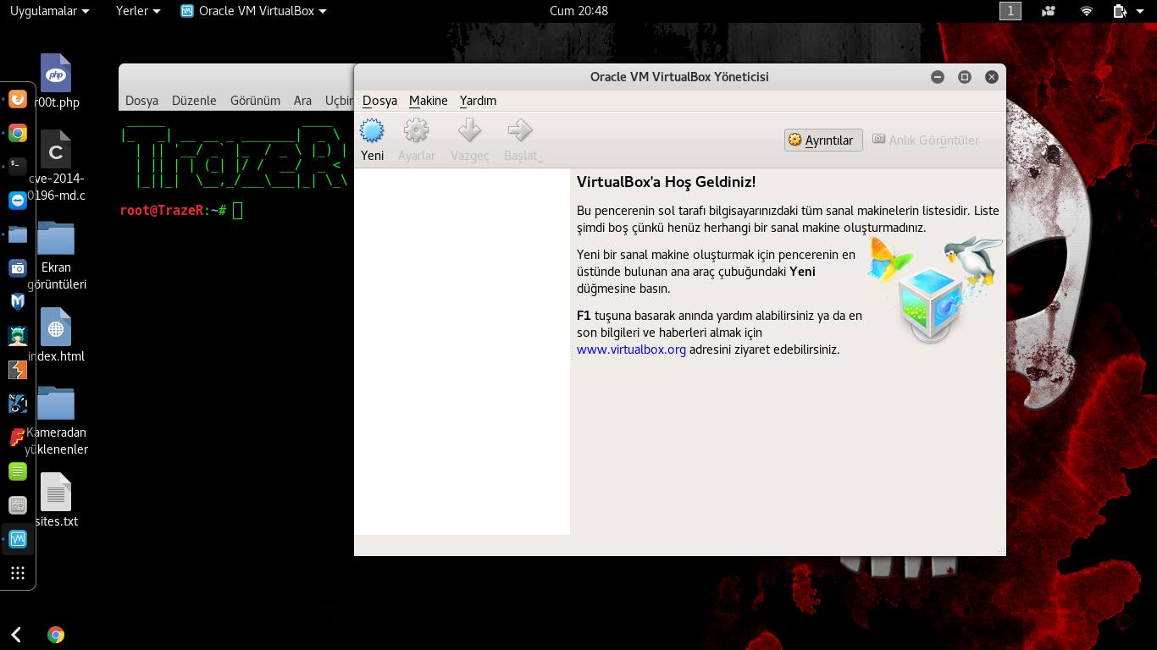The width and height of the screenshot is (1157, 650).
Task: Show all applications grid icon
Action: pyautogui.click(x=18, y=573)
